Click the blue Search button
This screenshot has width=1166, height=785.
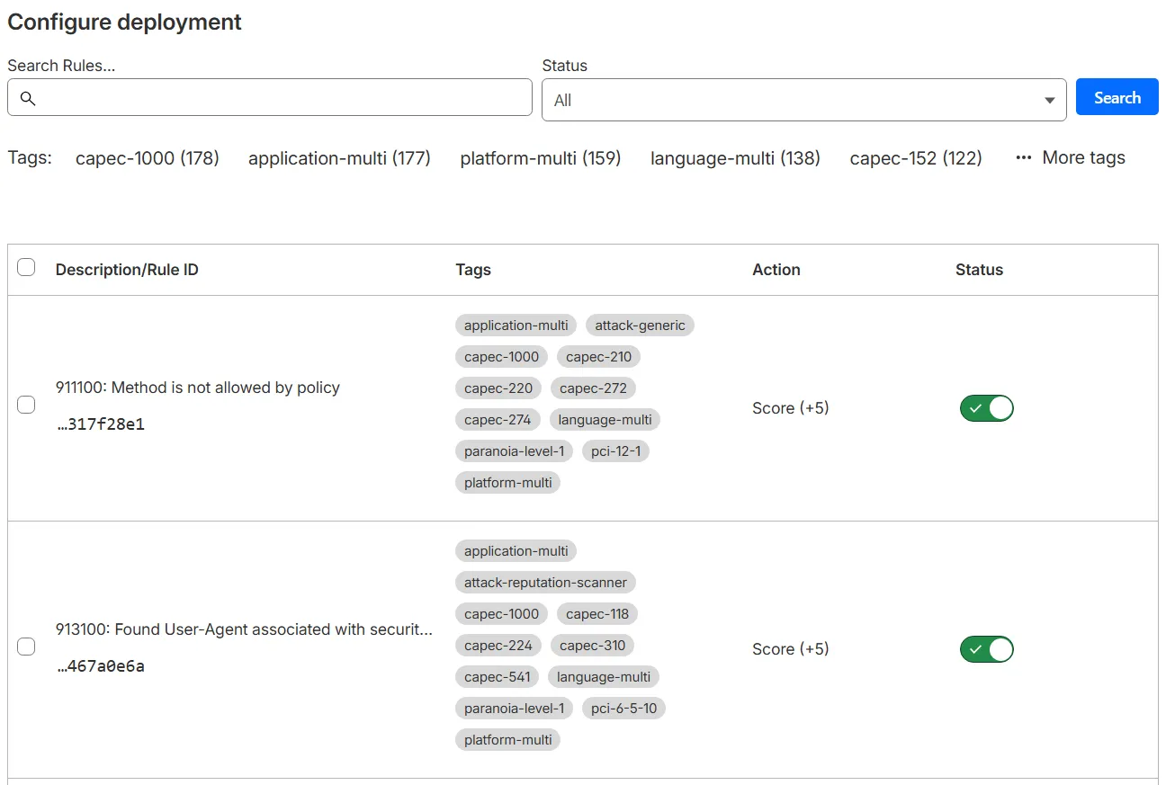coord(1117,96)
